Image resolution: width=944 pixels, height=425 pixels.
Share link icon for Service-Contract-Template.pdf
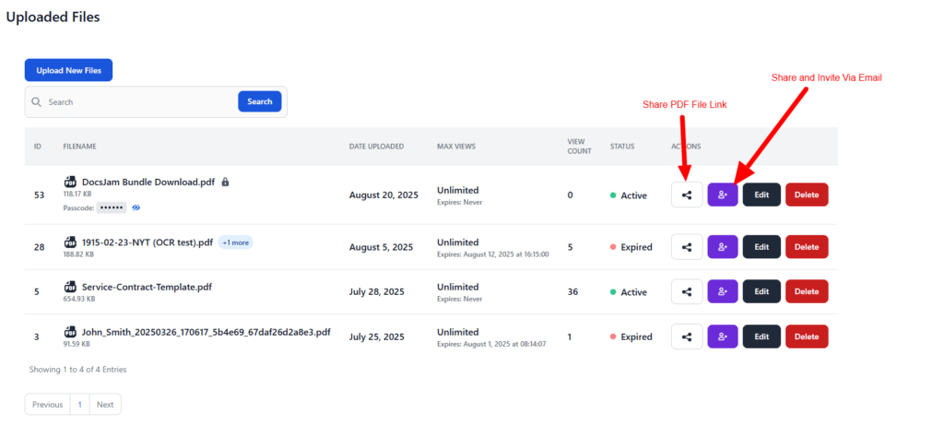pos(687,291)
